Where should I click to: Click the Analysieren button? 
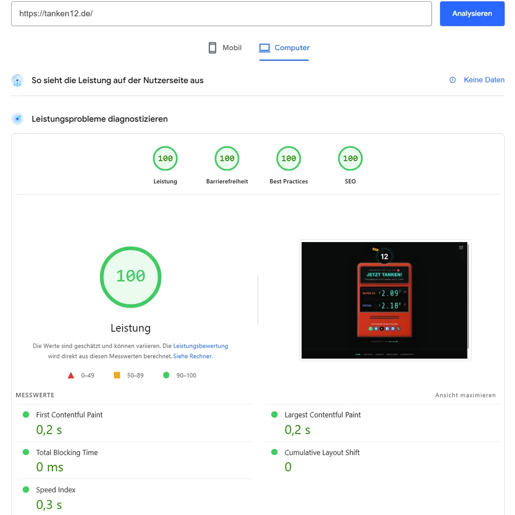(472, 14)
